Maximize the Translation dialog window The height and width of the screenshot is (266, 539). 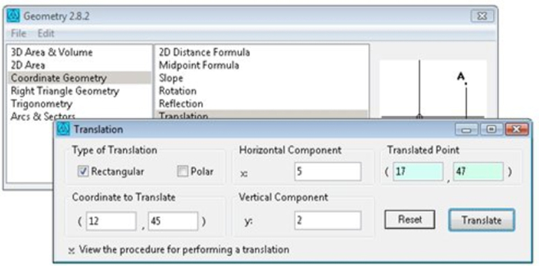tap(491, 129)
